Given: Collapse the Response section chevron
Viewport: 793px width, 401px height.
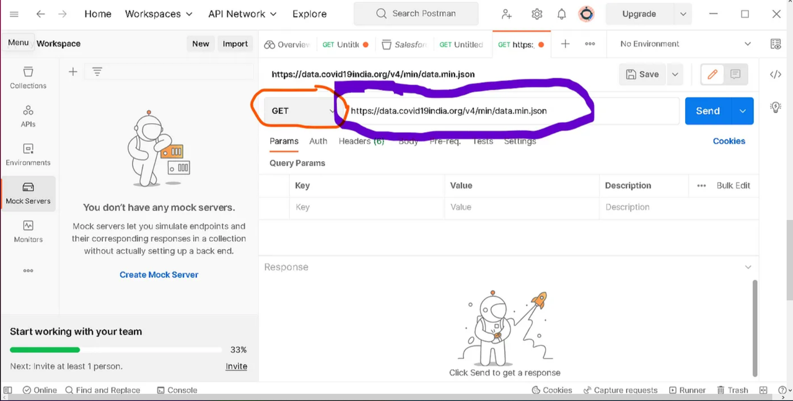Looking at the screenshot, I should coord(748,267).
